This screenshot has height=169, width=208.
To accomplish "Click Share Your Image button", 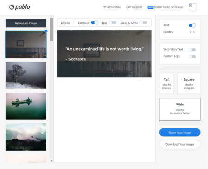I will click(x=180, y=132).
